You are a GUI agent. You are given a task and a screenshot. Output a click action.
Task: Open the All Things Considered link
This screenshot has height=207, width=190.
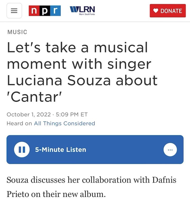click(64, 123)
